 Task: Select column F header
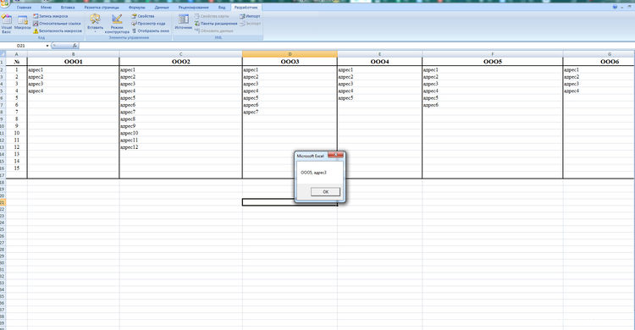point(493,54)
